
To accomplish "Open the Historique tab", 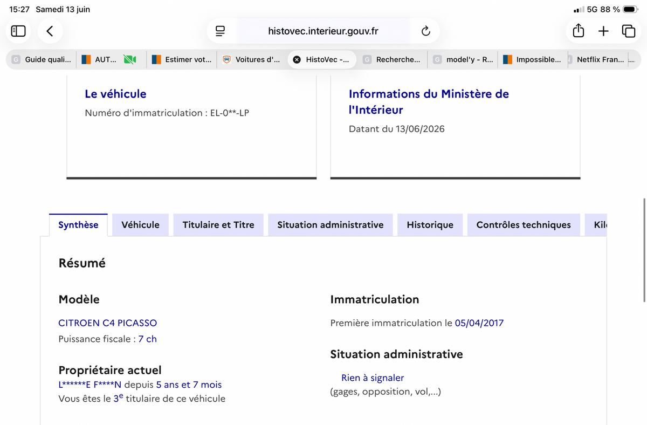I will click(x=430, y=225).
